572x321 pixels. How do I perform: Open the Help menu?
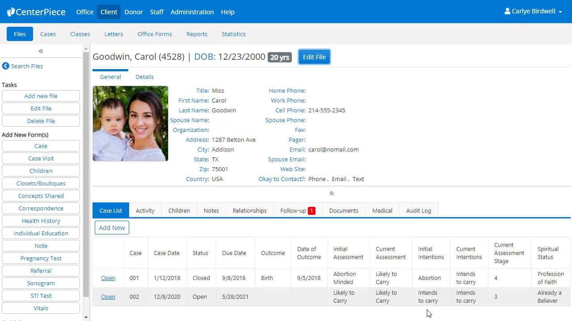227,12
